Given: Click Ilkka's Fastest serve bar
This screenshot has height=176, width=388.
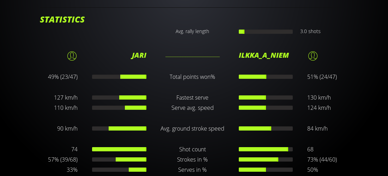Looking at the screenshot, I should 266,98.
